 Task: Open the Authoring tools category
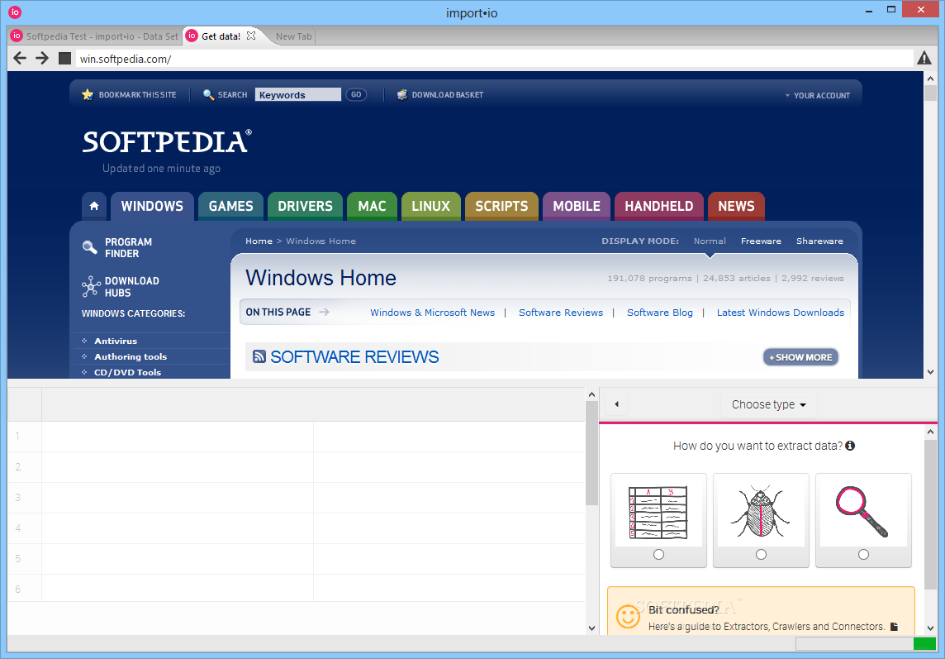[x=131, y=356]
